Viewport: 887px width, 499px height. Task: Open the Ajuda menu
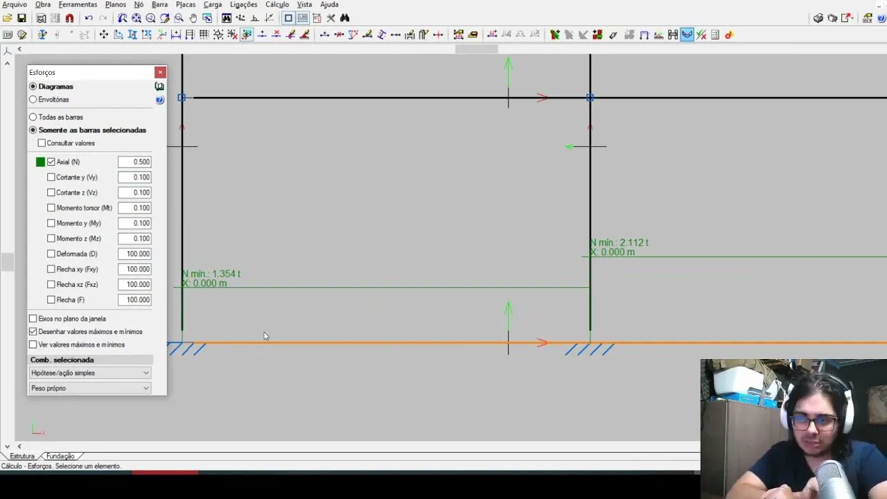click(x=329, y=5)
